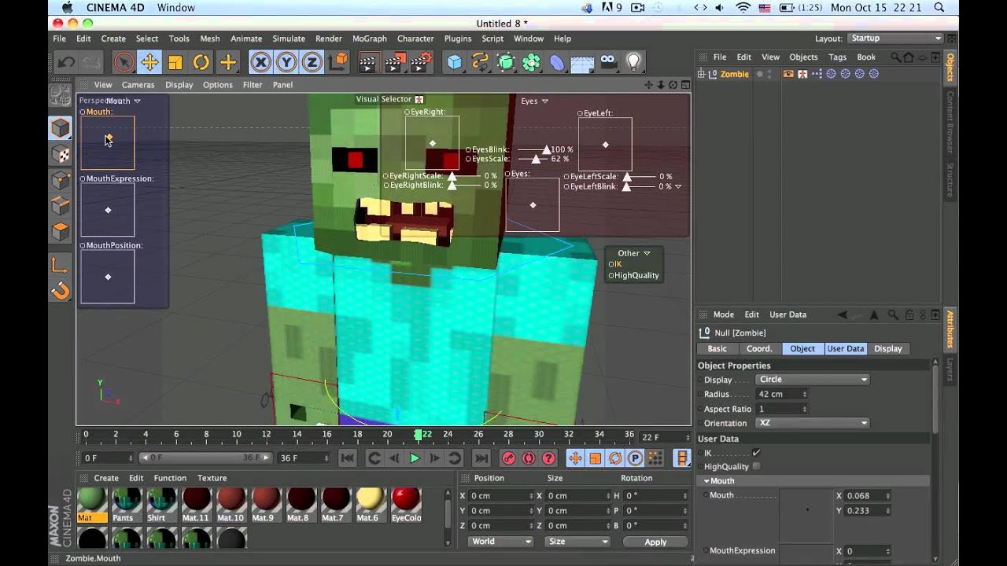Viewport: 1007px width, 566px height.
Task: Go to end of animation
Action: point(481,458)
